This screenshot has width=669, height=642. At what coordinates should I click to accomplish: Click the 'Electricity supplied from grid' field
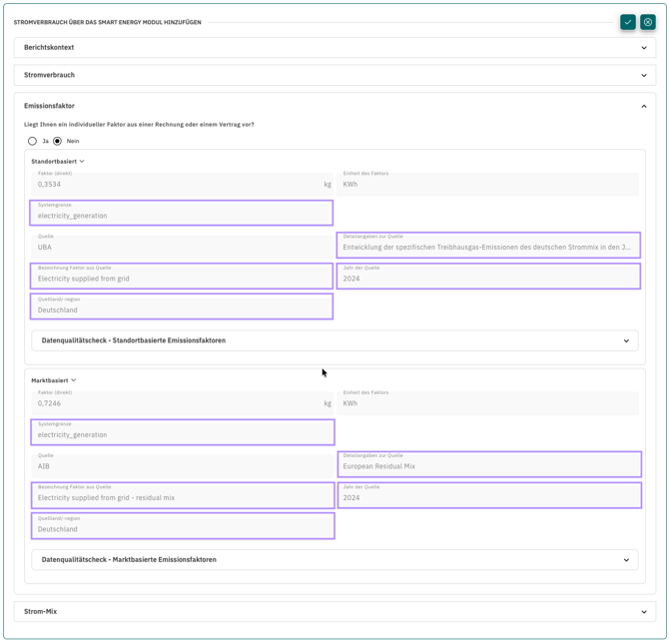[182, 277]
